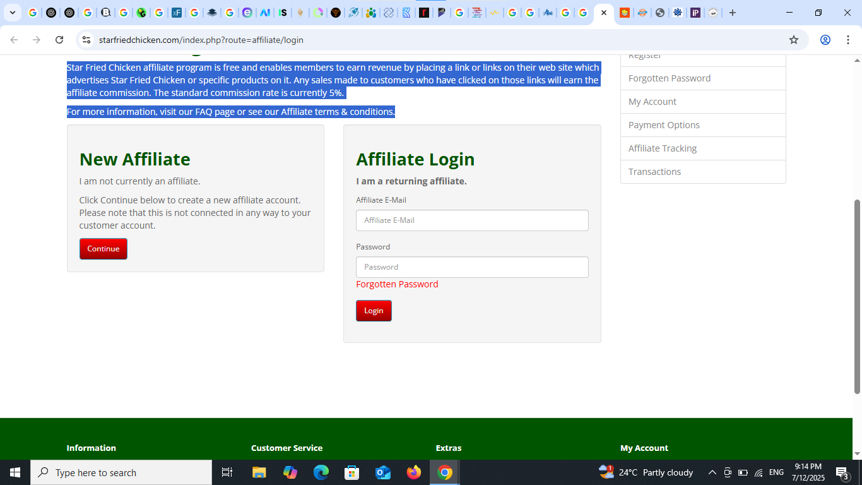862x485 pixels.
Task: Click the page vertical scrollbar thumb
Action: (x=857, y=297)
